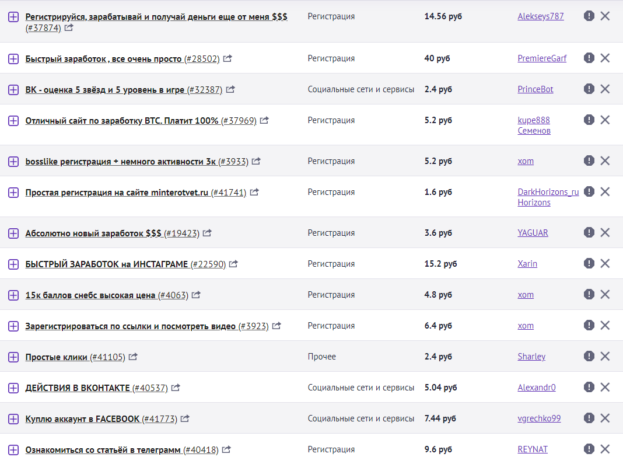The width and height of the screenshot is (623, 464).
Task: Expand the Быстрый заработок #28502 row
Action: click(13, 59)
